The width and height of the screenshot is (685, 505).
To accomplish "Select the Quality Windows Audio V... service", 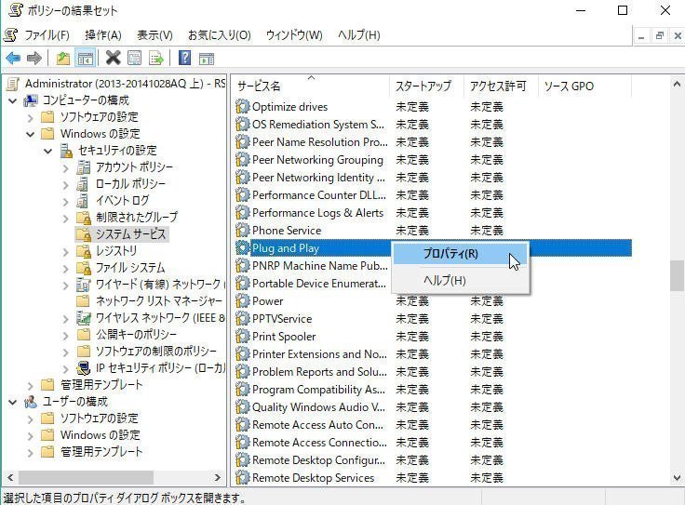I will [319, 407].
